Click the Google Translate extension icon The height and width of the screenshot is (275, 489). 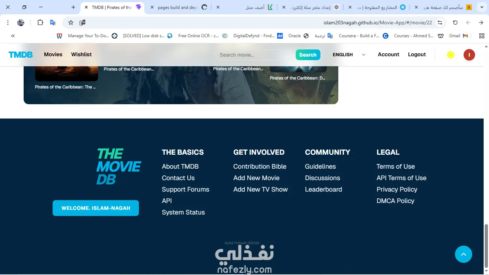pos(53,23)
